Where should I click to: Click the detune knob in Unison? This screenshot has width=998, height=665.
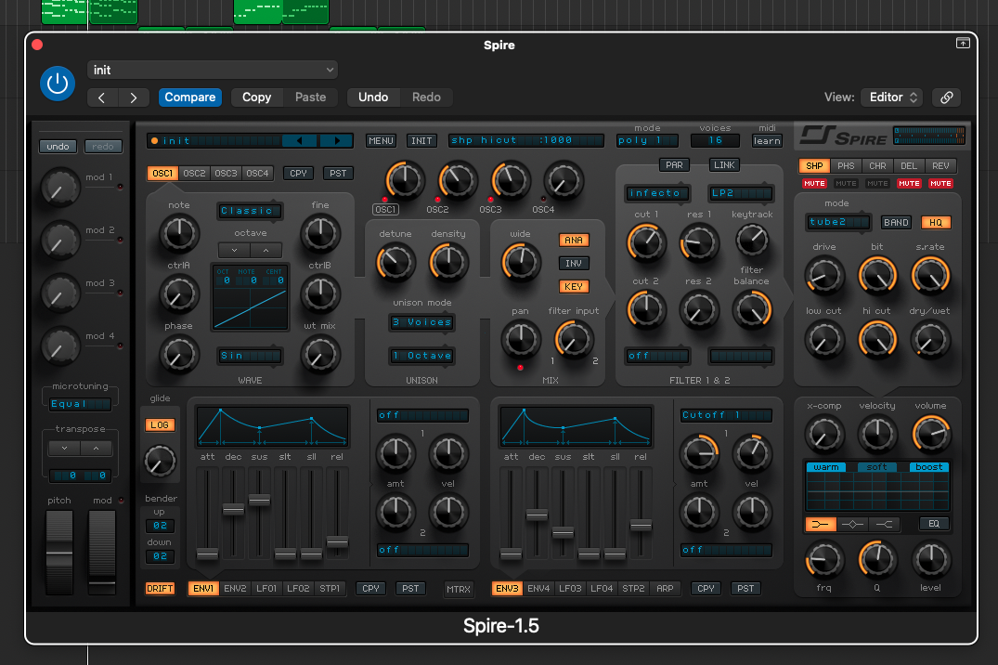coord(395,263)
